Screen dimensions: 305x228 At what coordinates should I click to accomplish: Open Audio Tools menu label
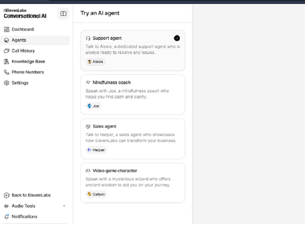(24, 206)
